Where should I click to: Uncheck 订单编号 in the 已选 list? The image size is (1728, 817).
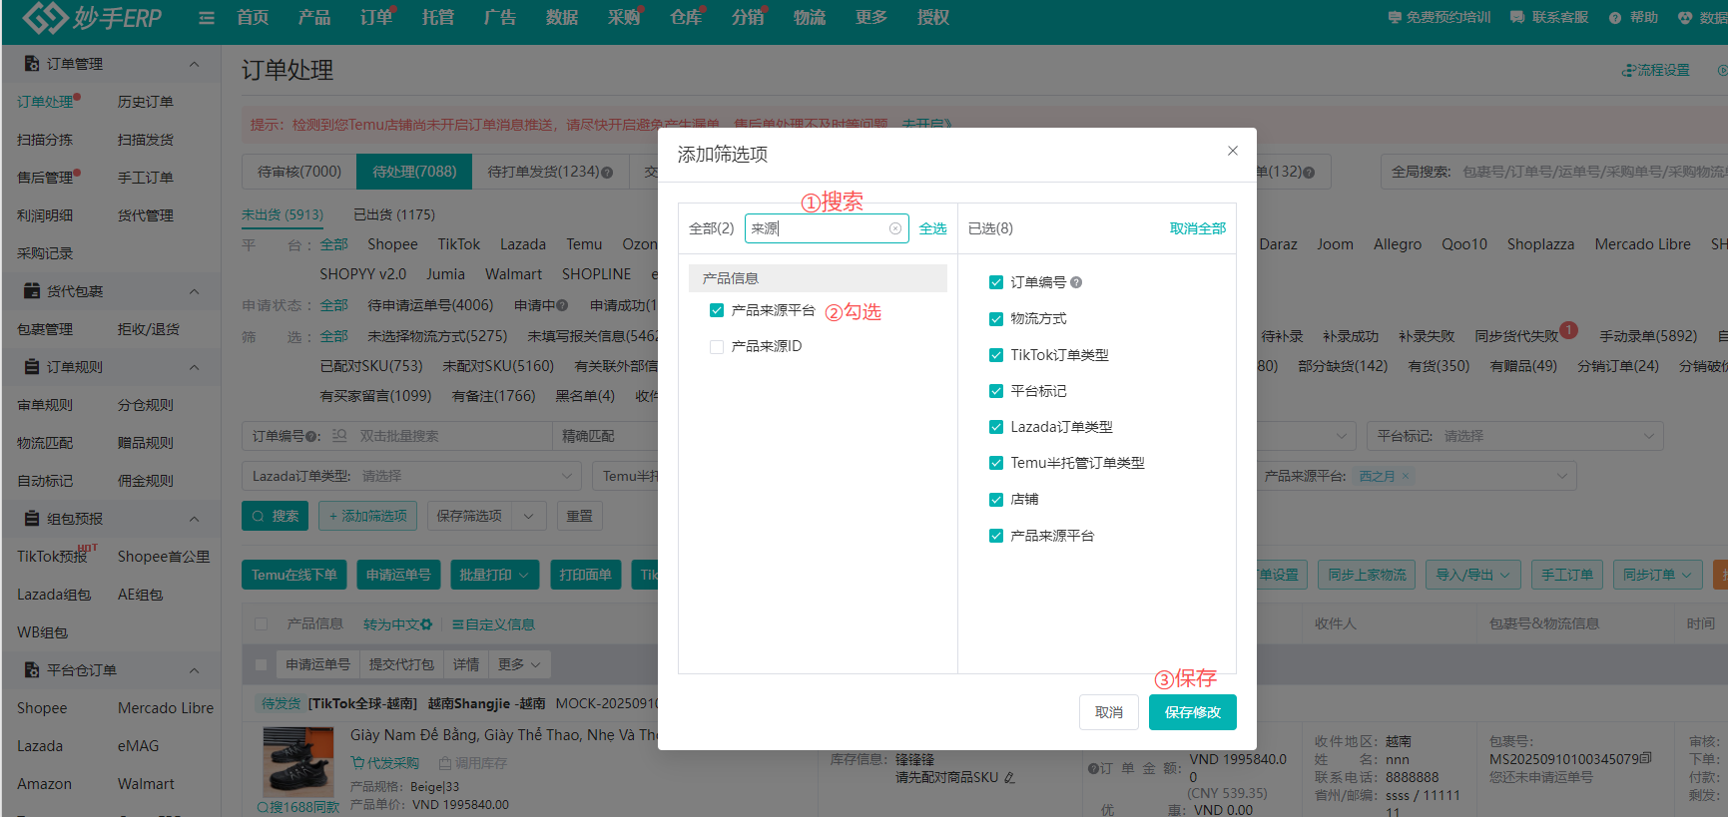pos(996,282)
